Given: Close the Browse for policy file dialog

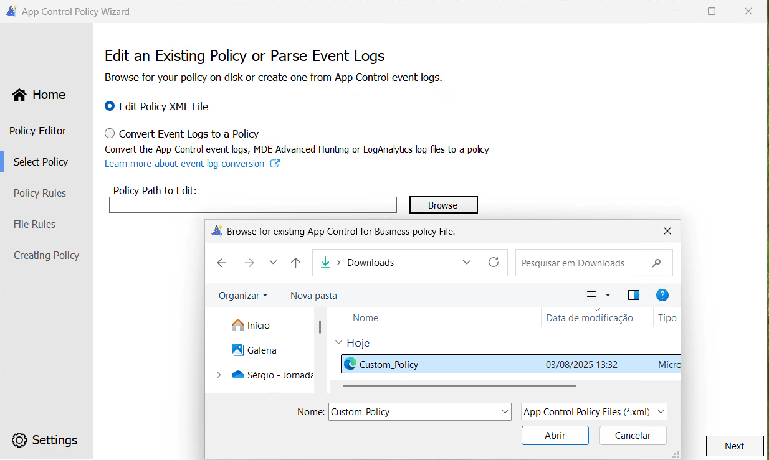Looking at the screenshot, I should [x=667, y=231].
